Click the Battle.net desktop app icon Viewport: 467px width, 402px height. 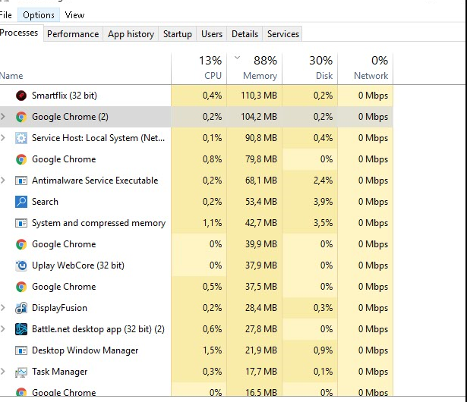(x=21, y=329)
